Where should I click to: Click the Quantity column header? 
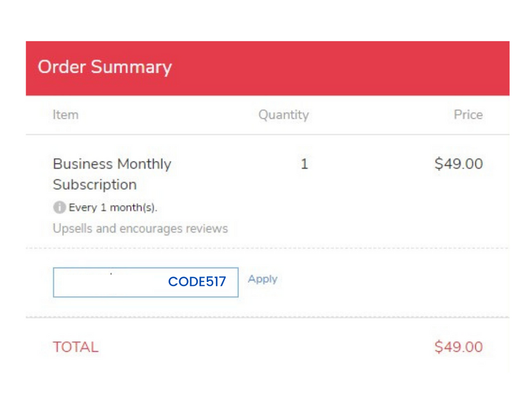click(283, 115)
